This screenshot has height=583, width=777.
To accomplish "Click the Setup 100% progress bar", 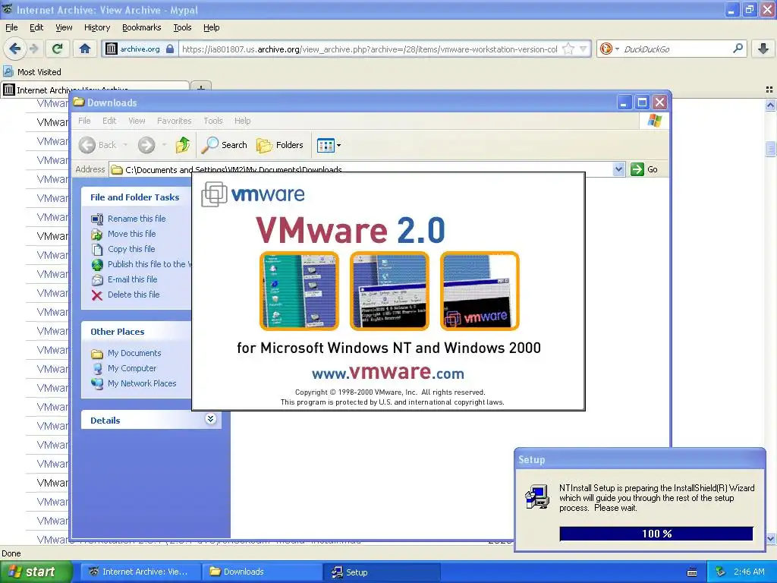I will click(656, 534).
